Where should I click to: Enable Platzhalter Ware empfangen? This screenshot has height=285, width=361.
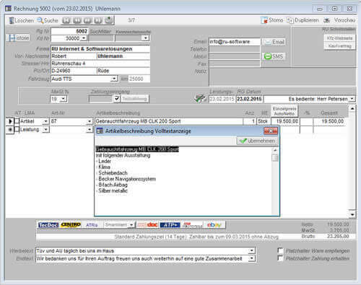pos(280,250)
